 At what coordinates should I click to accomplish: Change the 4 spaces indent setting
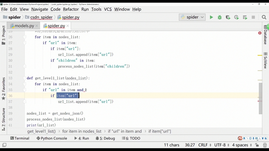coord(242,145)
